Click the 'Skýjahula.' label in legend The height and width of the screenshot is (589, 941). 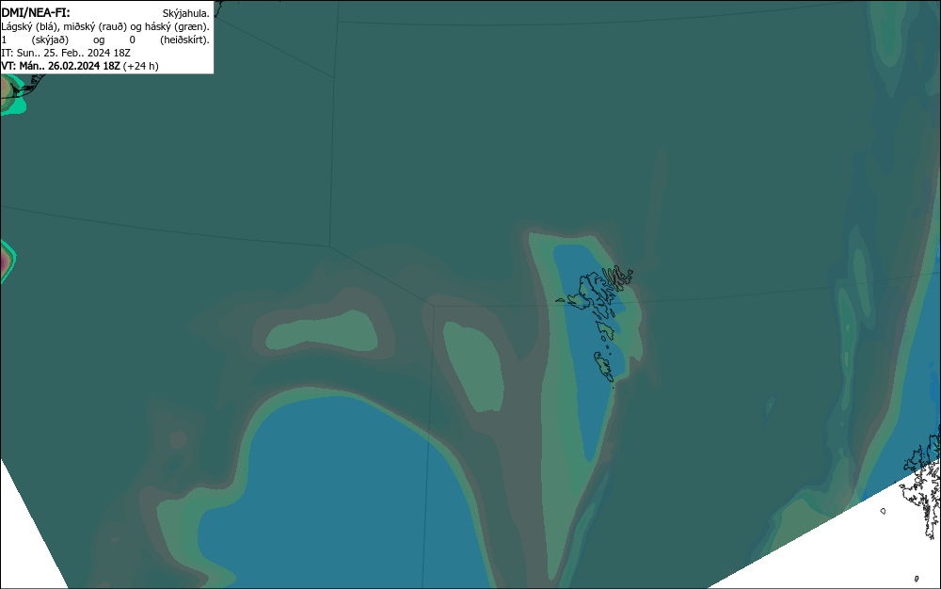(186, 13)
